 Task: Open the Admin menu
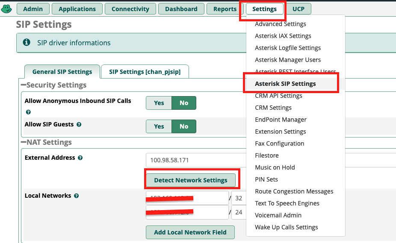pos(33,9)
